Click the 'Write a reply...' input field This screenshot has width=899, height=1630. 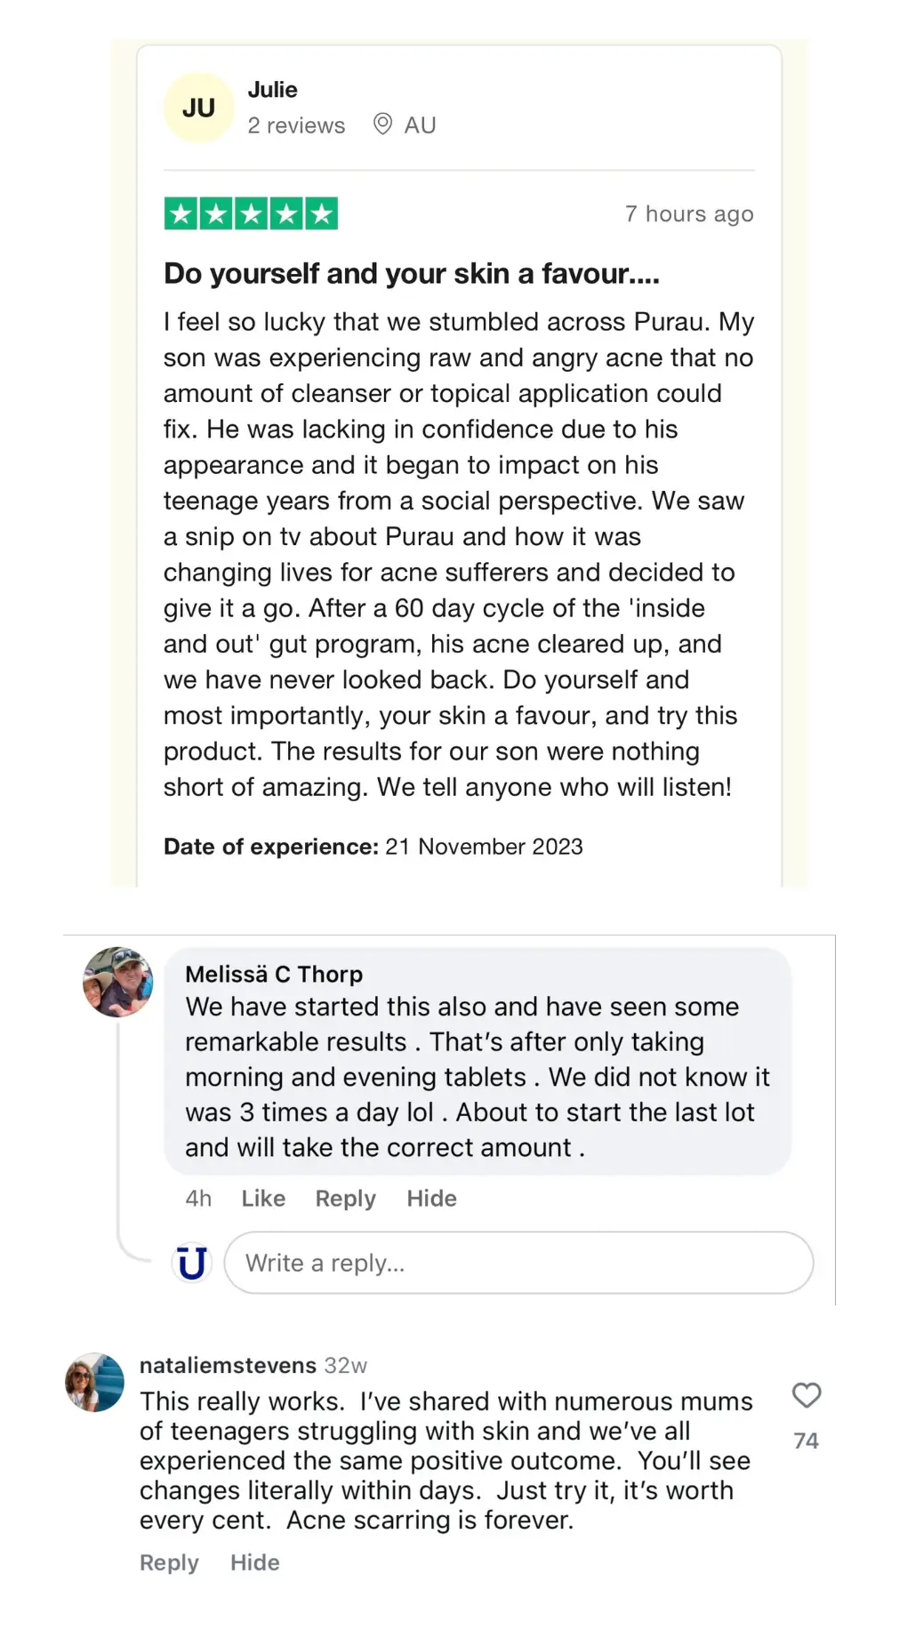click(518, 1263)
